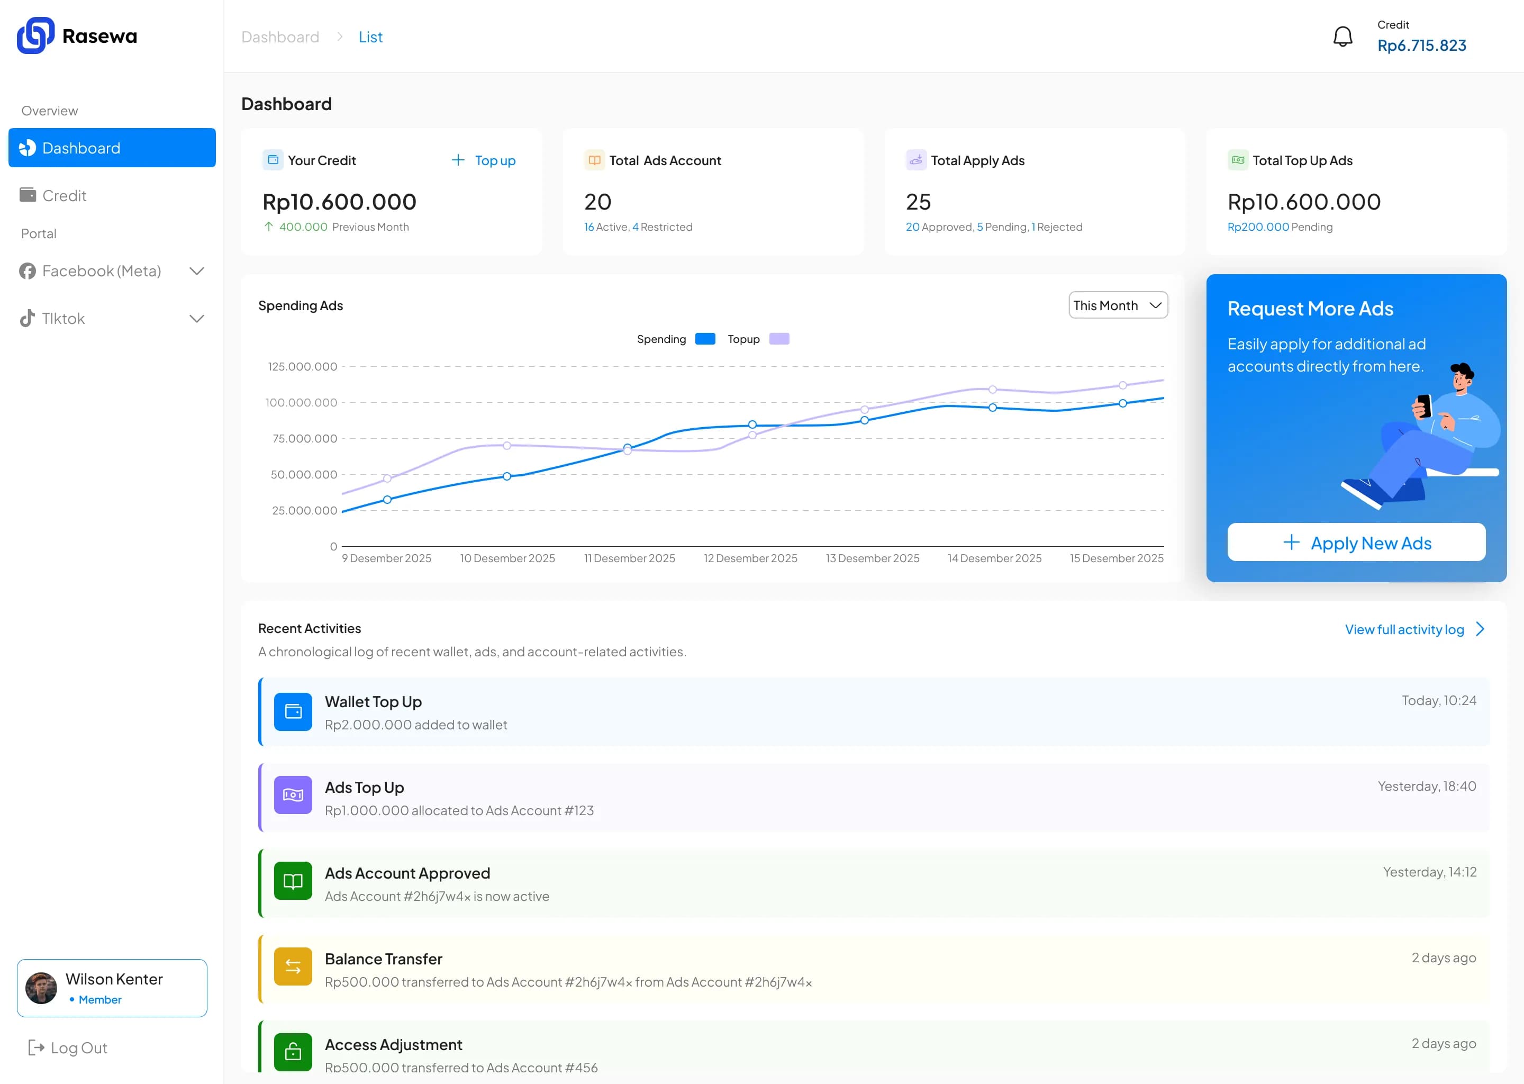Click the '16 Active, 4 Restricted' text
Screen dimensions: 1524x1084
coord(638,227)
